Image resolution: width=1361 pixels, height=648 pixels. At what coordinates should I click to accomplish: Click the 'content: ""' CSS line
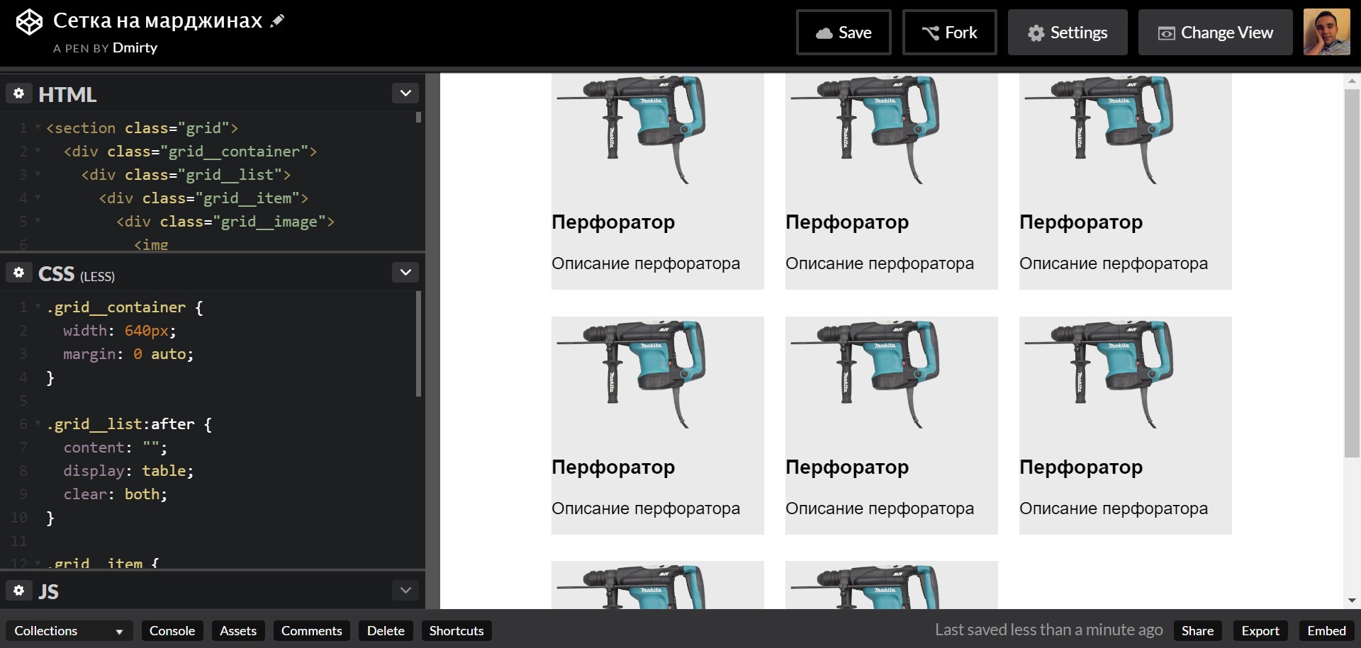pyautogui.click(x=116, y=448)
